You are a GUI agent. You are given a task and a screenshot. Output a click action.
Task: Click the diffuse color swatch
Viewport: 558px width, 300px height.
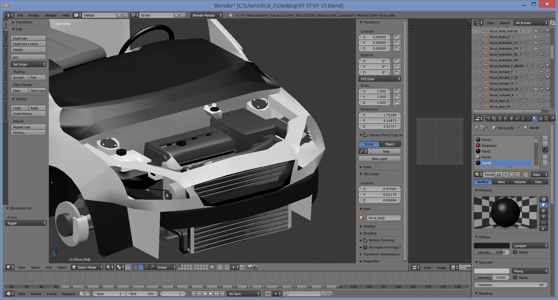pos(491,246)
